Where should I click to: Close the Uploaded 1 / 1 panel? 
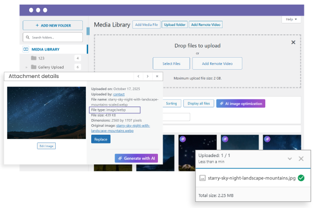[x=301, y=159]
